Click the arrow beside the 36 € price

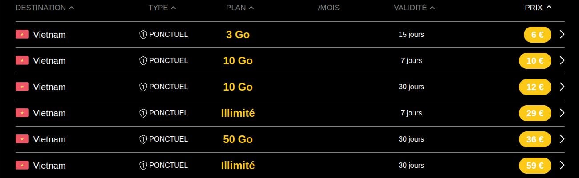coord(562,139)
